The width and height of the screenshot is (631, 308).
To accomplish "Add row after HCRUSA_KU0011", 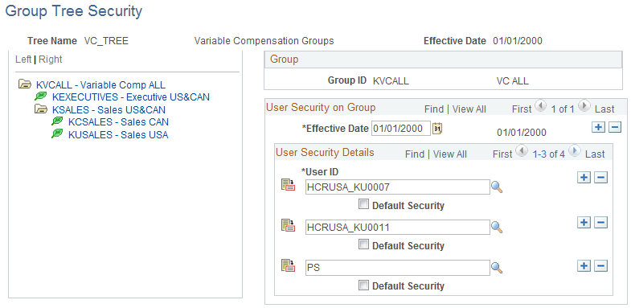I will pyautogui.click(x=584, y=222).
